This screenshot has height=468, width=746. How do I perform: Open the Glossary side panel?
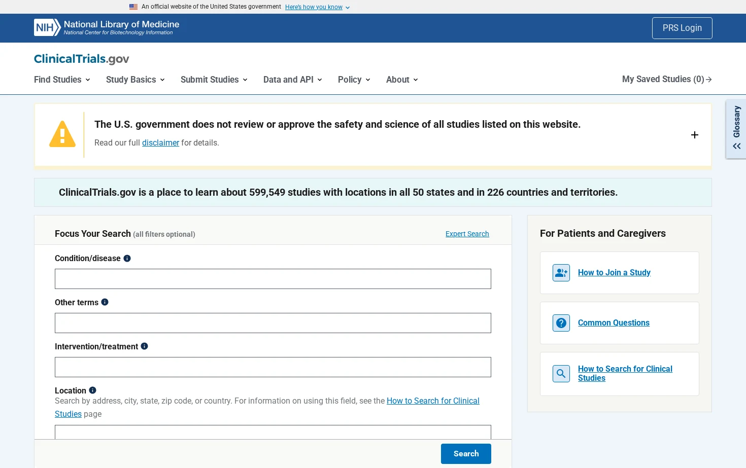coord(736,129)
